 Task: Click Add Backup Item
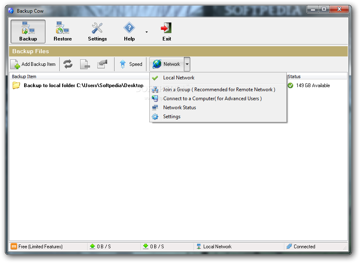pyautogui.click(x=33, y=64)
